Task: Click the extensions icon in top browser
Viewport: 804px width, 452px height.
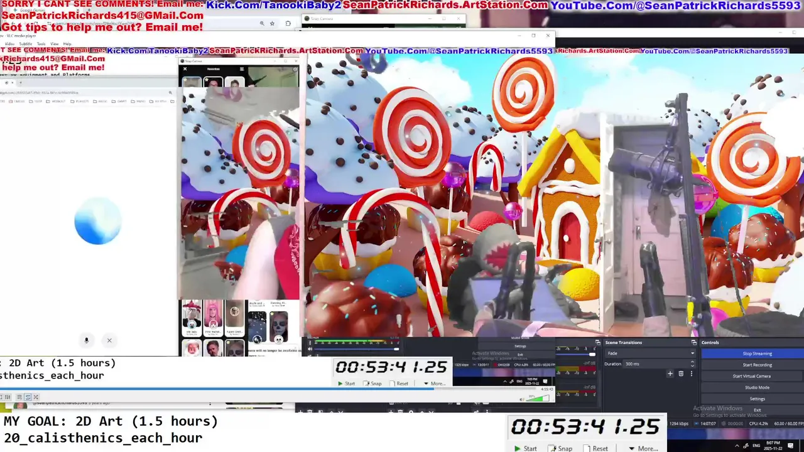Action: click(288, 23)
